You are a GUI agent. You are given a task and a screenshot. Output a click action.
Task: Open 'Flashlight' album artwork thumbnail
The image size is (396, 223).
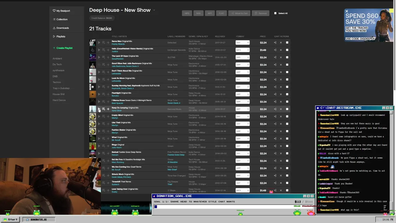tap(93, 94)
